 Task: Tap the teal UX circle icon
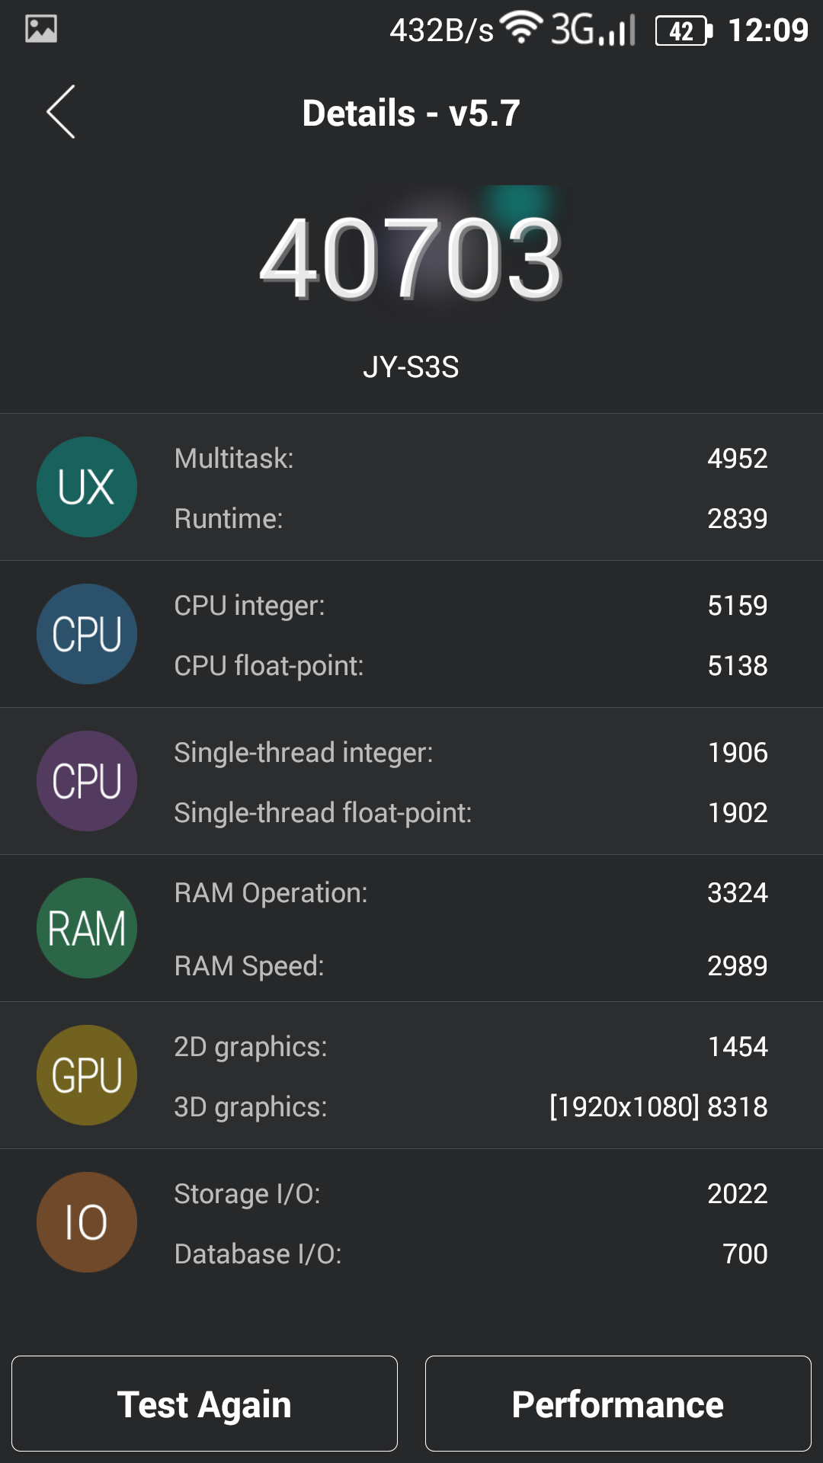[87, 487]
